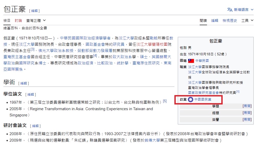
Task: Switch to the 條目 tab
Action: click(x=7, y=21)
